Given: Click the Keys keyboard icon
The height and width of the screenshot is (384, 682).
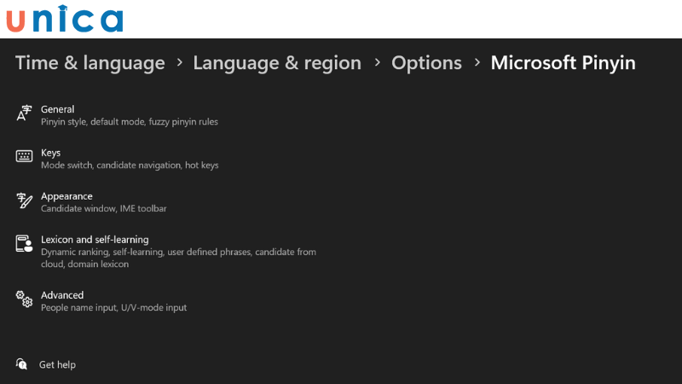Looking at the screenshot, I should 24,156.
